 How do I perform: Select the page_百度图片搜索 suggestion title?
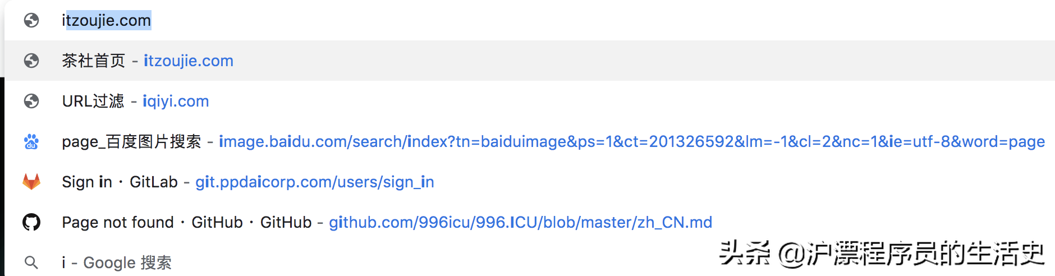131,141
